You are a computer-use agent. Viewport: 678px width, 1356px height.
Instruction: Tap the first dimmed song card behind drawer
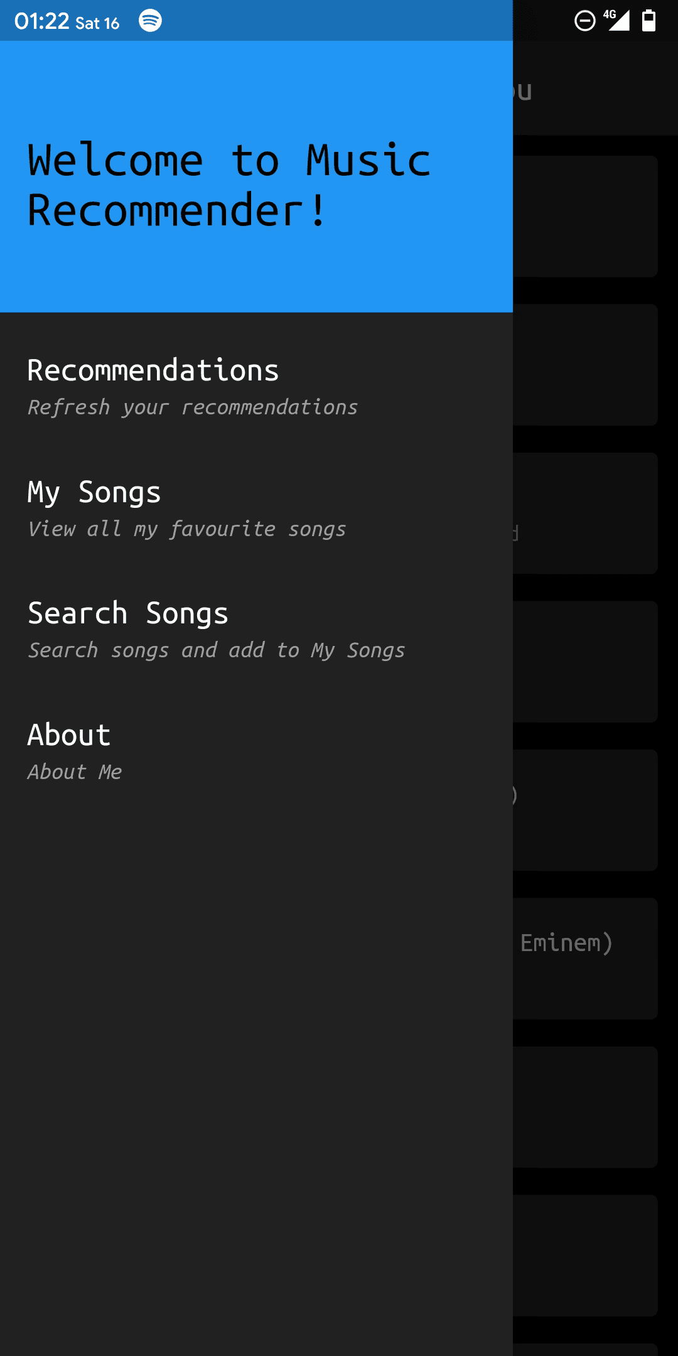585,216
